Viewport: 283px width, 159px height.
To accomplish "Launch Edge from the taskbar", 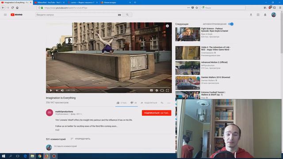I will pos(25,156).
